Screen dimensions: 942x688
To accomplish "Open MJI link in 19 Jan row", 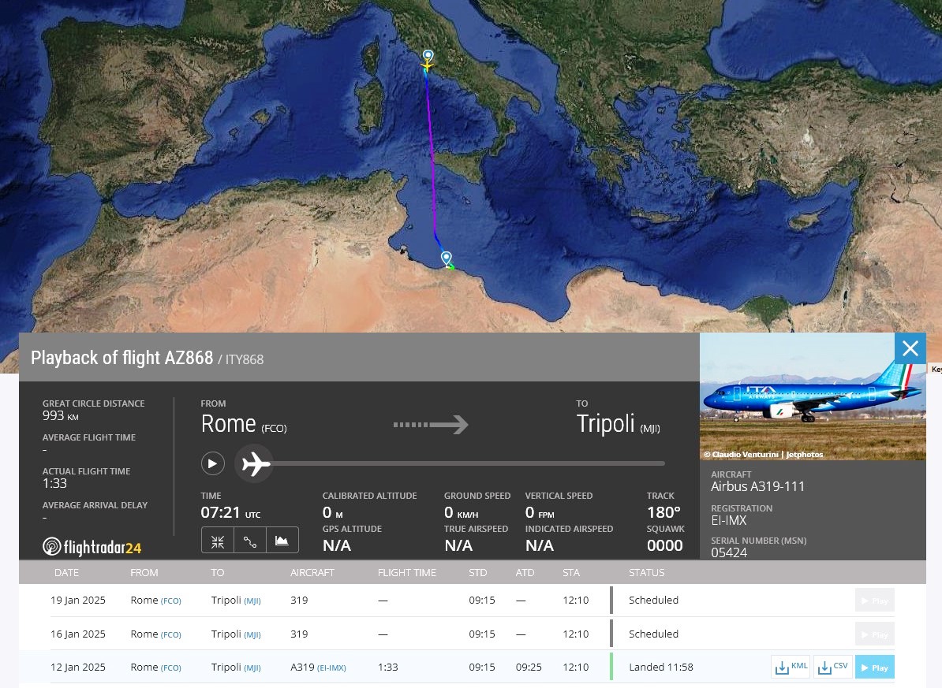I will (x=252, y=601).
